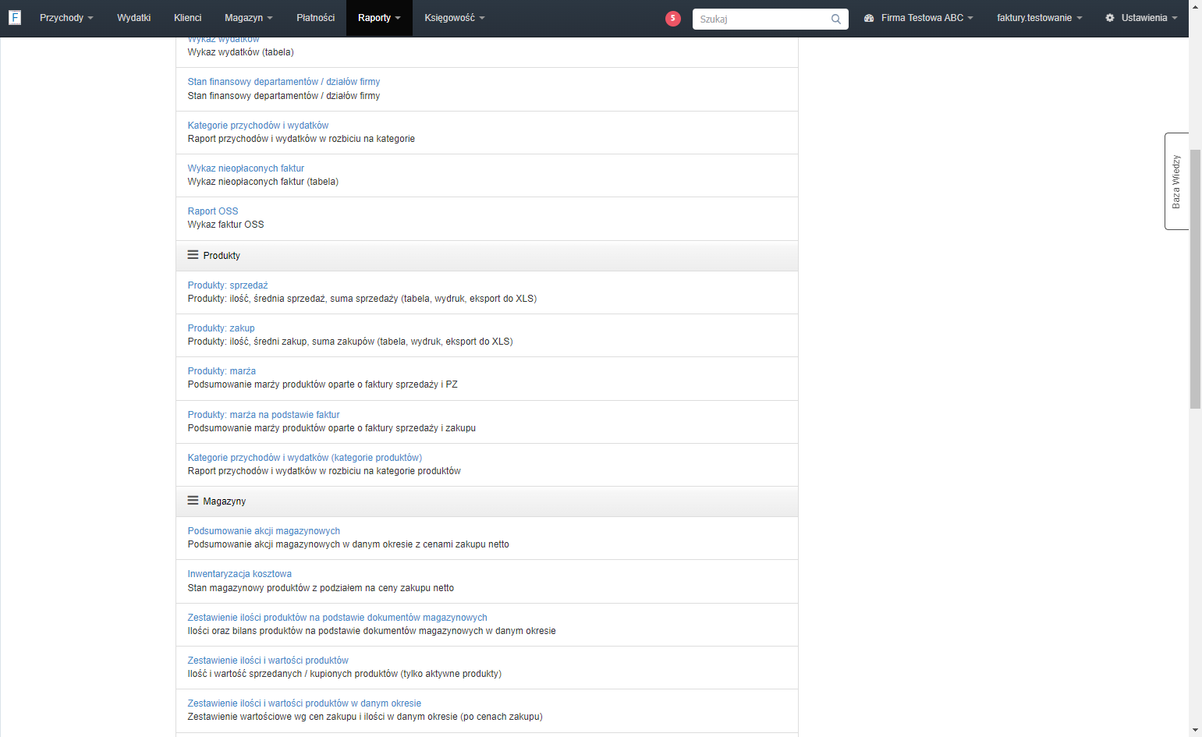Open Wykaz nieopłaconych faktur link
Screen dimensions: 1202x737
[x=246, y=168]
